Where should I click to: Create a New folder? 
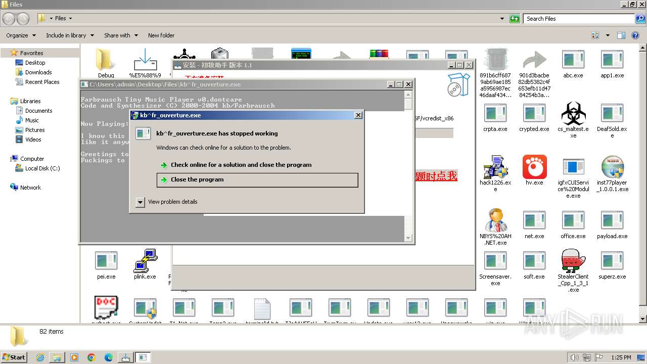click(161, 35)
